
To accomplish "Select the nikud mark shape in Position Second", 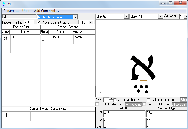I will 43,41.
